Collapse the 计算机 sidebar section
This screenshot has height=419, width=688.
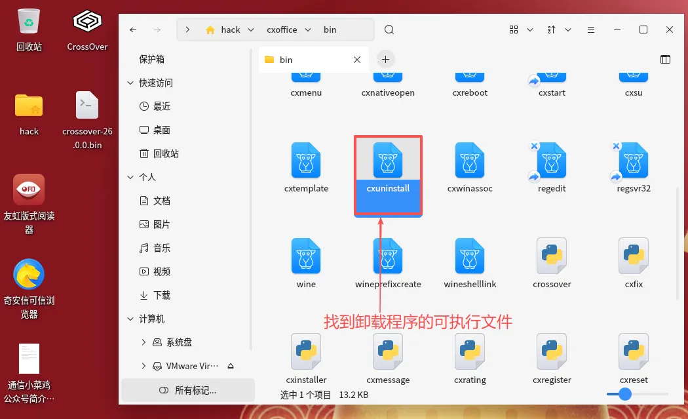pyautogui.click(x=130, y=319)
